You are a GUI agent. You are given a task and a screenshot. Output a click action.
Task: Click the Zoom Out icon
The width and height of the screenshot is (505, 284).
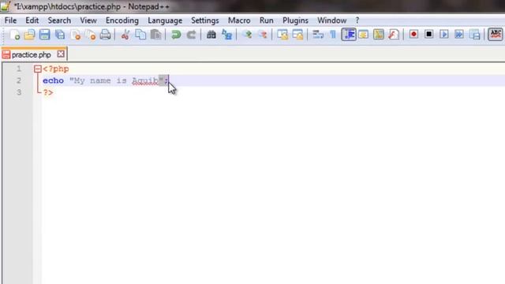[x=263, y=35]
